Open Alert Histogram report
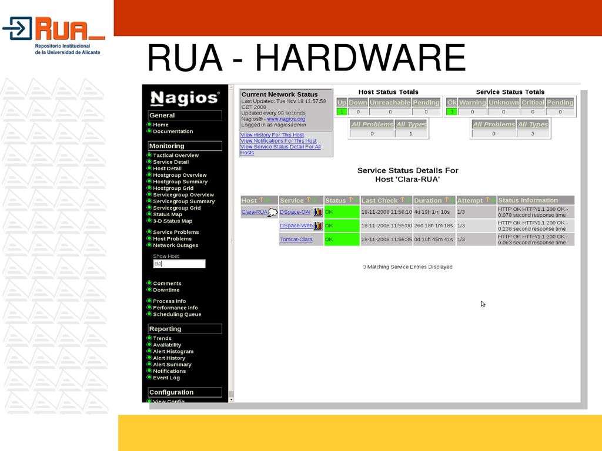This screenshot has width=602, height=451. (x=173, y=351)
